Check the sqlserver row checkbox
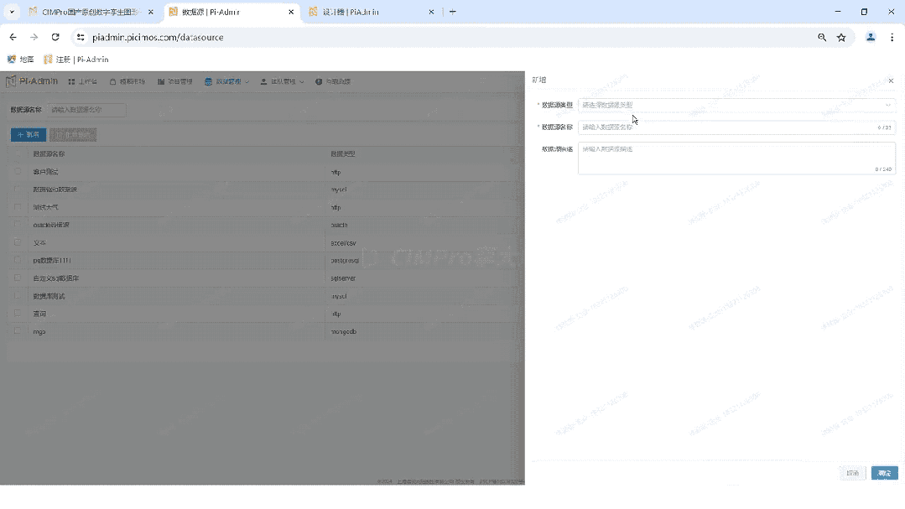 [x=18, y=278]
